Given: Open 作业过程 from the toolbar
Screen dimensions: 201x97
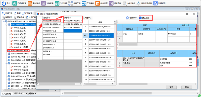Looking at the screenshot, I should pyautogui.click(x=61, y=3).
